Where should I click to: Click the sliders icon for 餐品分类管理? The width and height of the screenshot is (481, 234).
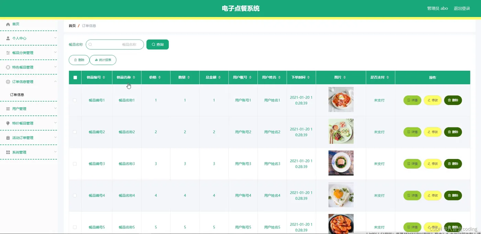pyautogui.click(x=8, y=53)
